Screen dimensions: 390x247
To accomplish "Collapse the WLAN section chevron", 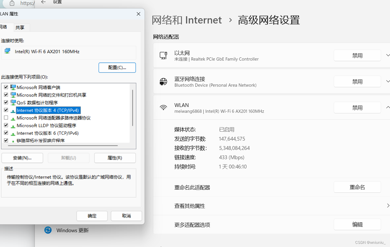I will click(388, 107).
